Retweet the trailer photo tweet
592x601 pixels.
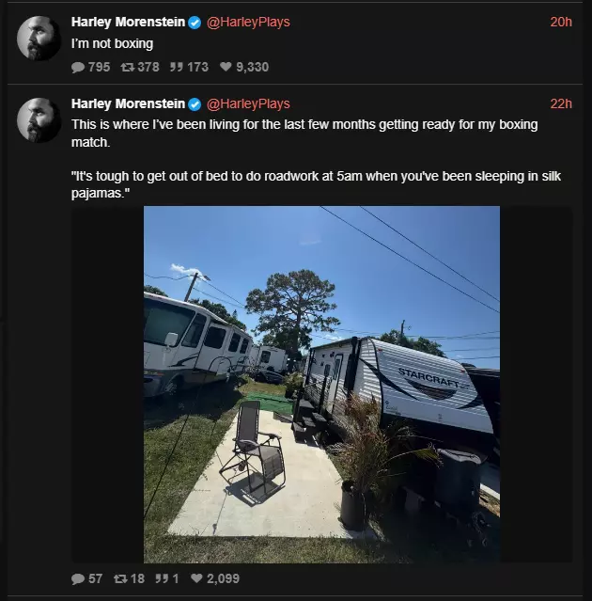(129, 578)
